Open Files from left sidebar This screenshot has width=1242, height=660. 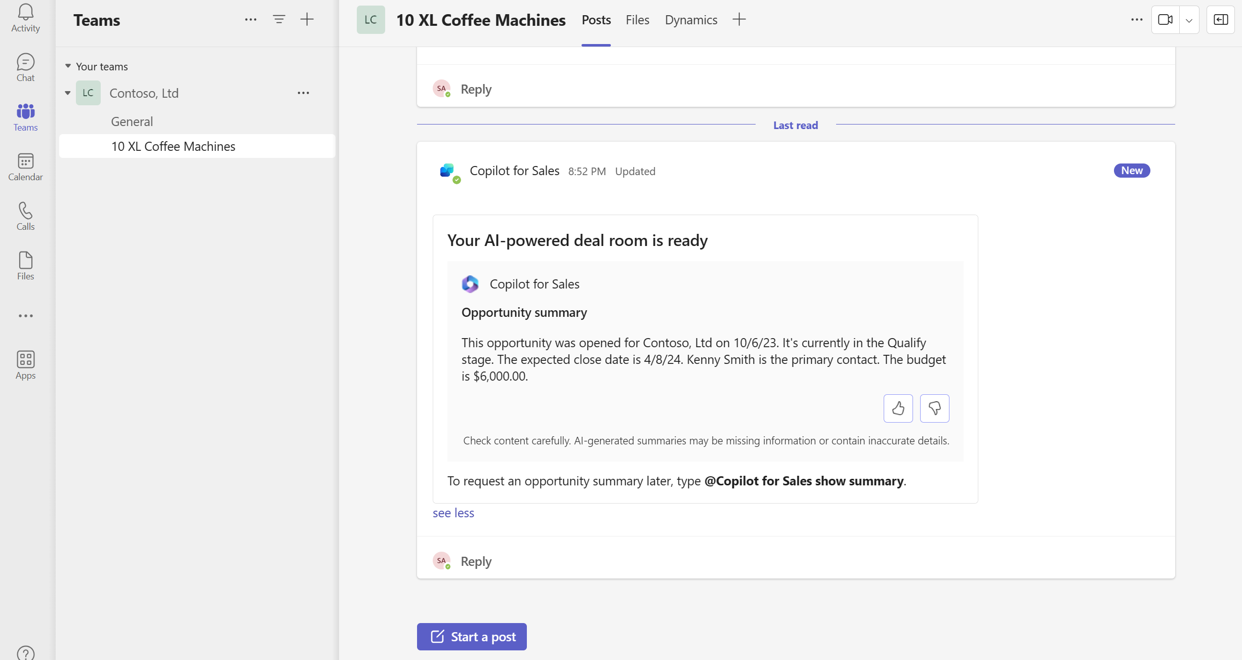pos(25,266)
